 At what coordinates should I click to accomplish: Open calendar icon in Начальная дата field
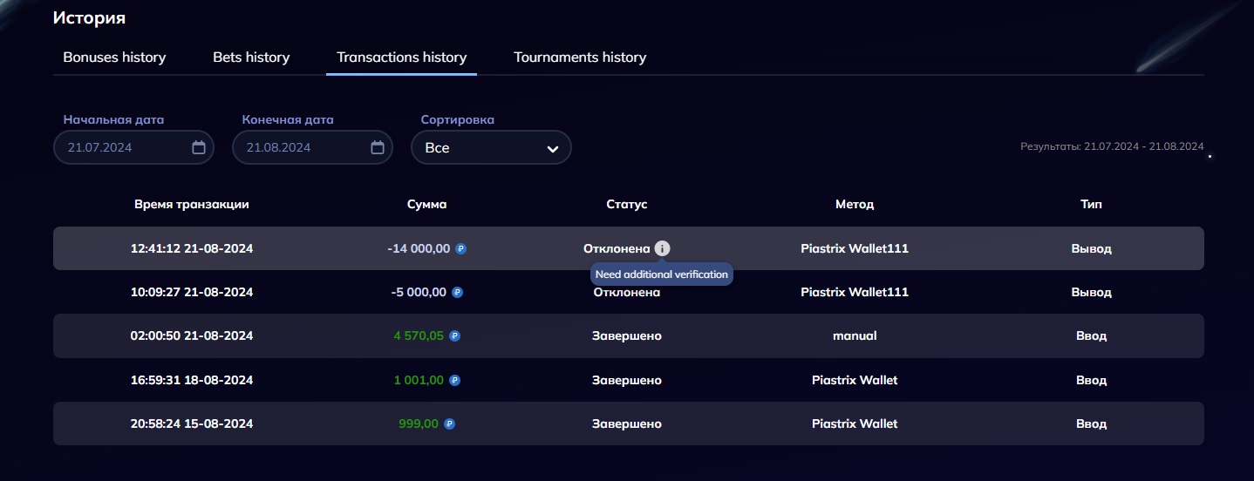coord(199,147)
